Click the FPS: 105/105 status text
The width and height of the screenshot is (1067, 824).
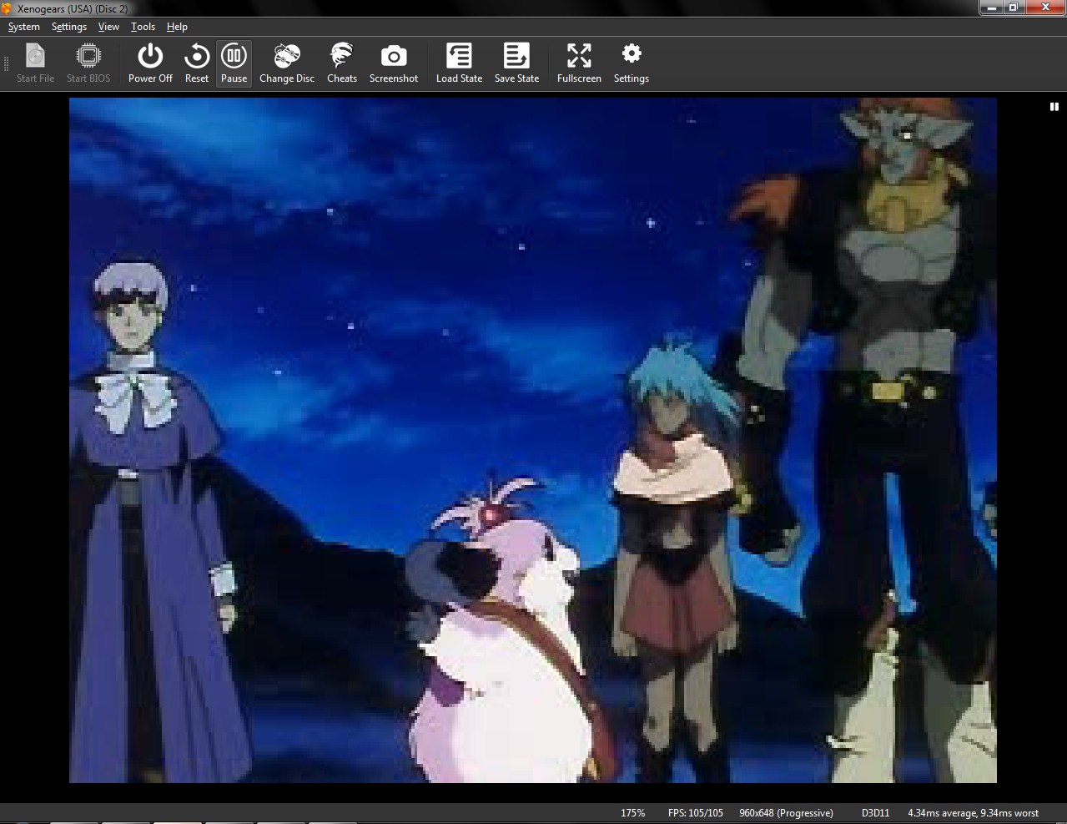[x=695, y=813]
